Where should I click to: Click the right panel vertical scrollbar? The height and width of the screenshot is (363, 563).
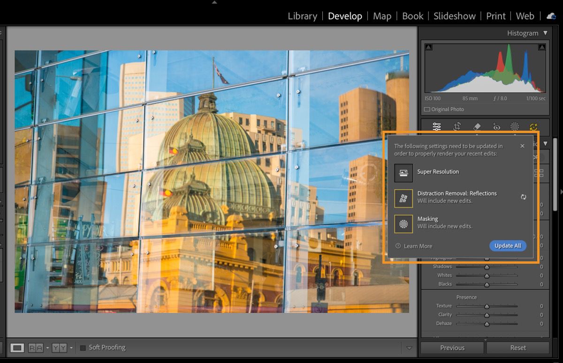point(555,173)
